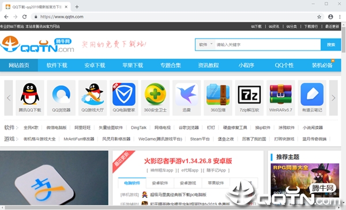Open the 火影忍者手游v1.34.26.8 安卓版 headline

[x=188, y=161]
